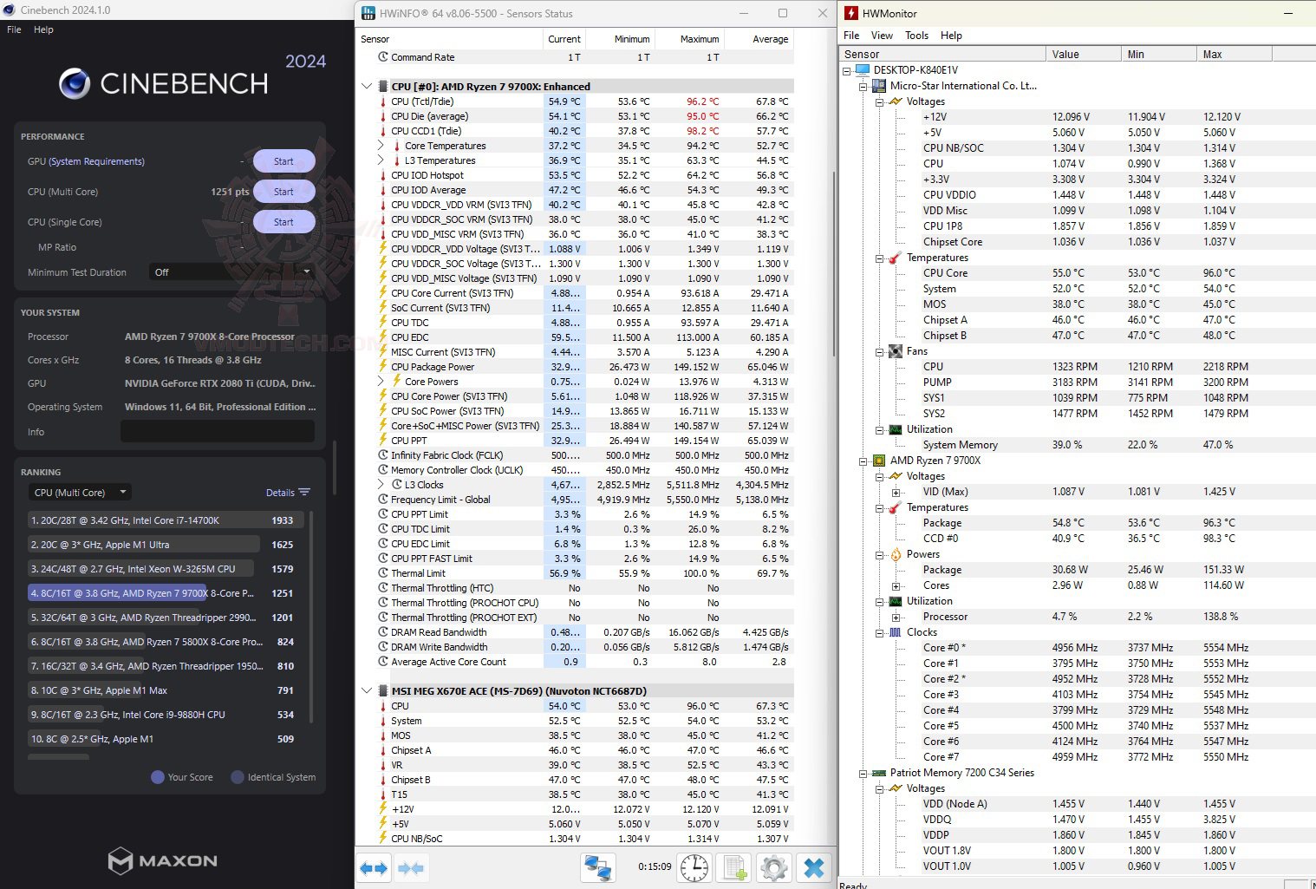The image size is (1316, 889).
Task: Click the clock icon beside Command Rate
Action: click(x=383, y=57)
